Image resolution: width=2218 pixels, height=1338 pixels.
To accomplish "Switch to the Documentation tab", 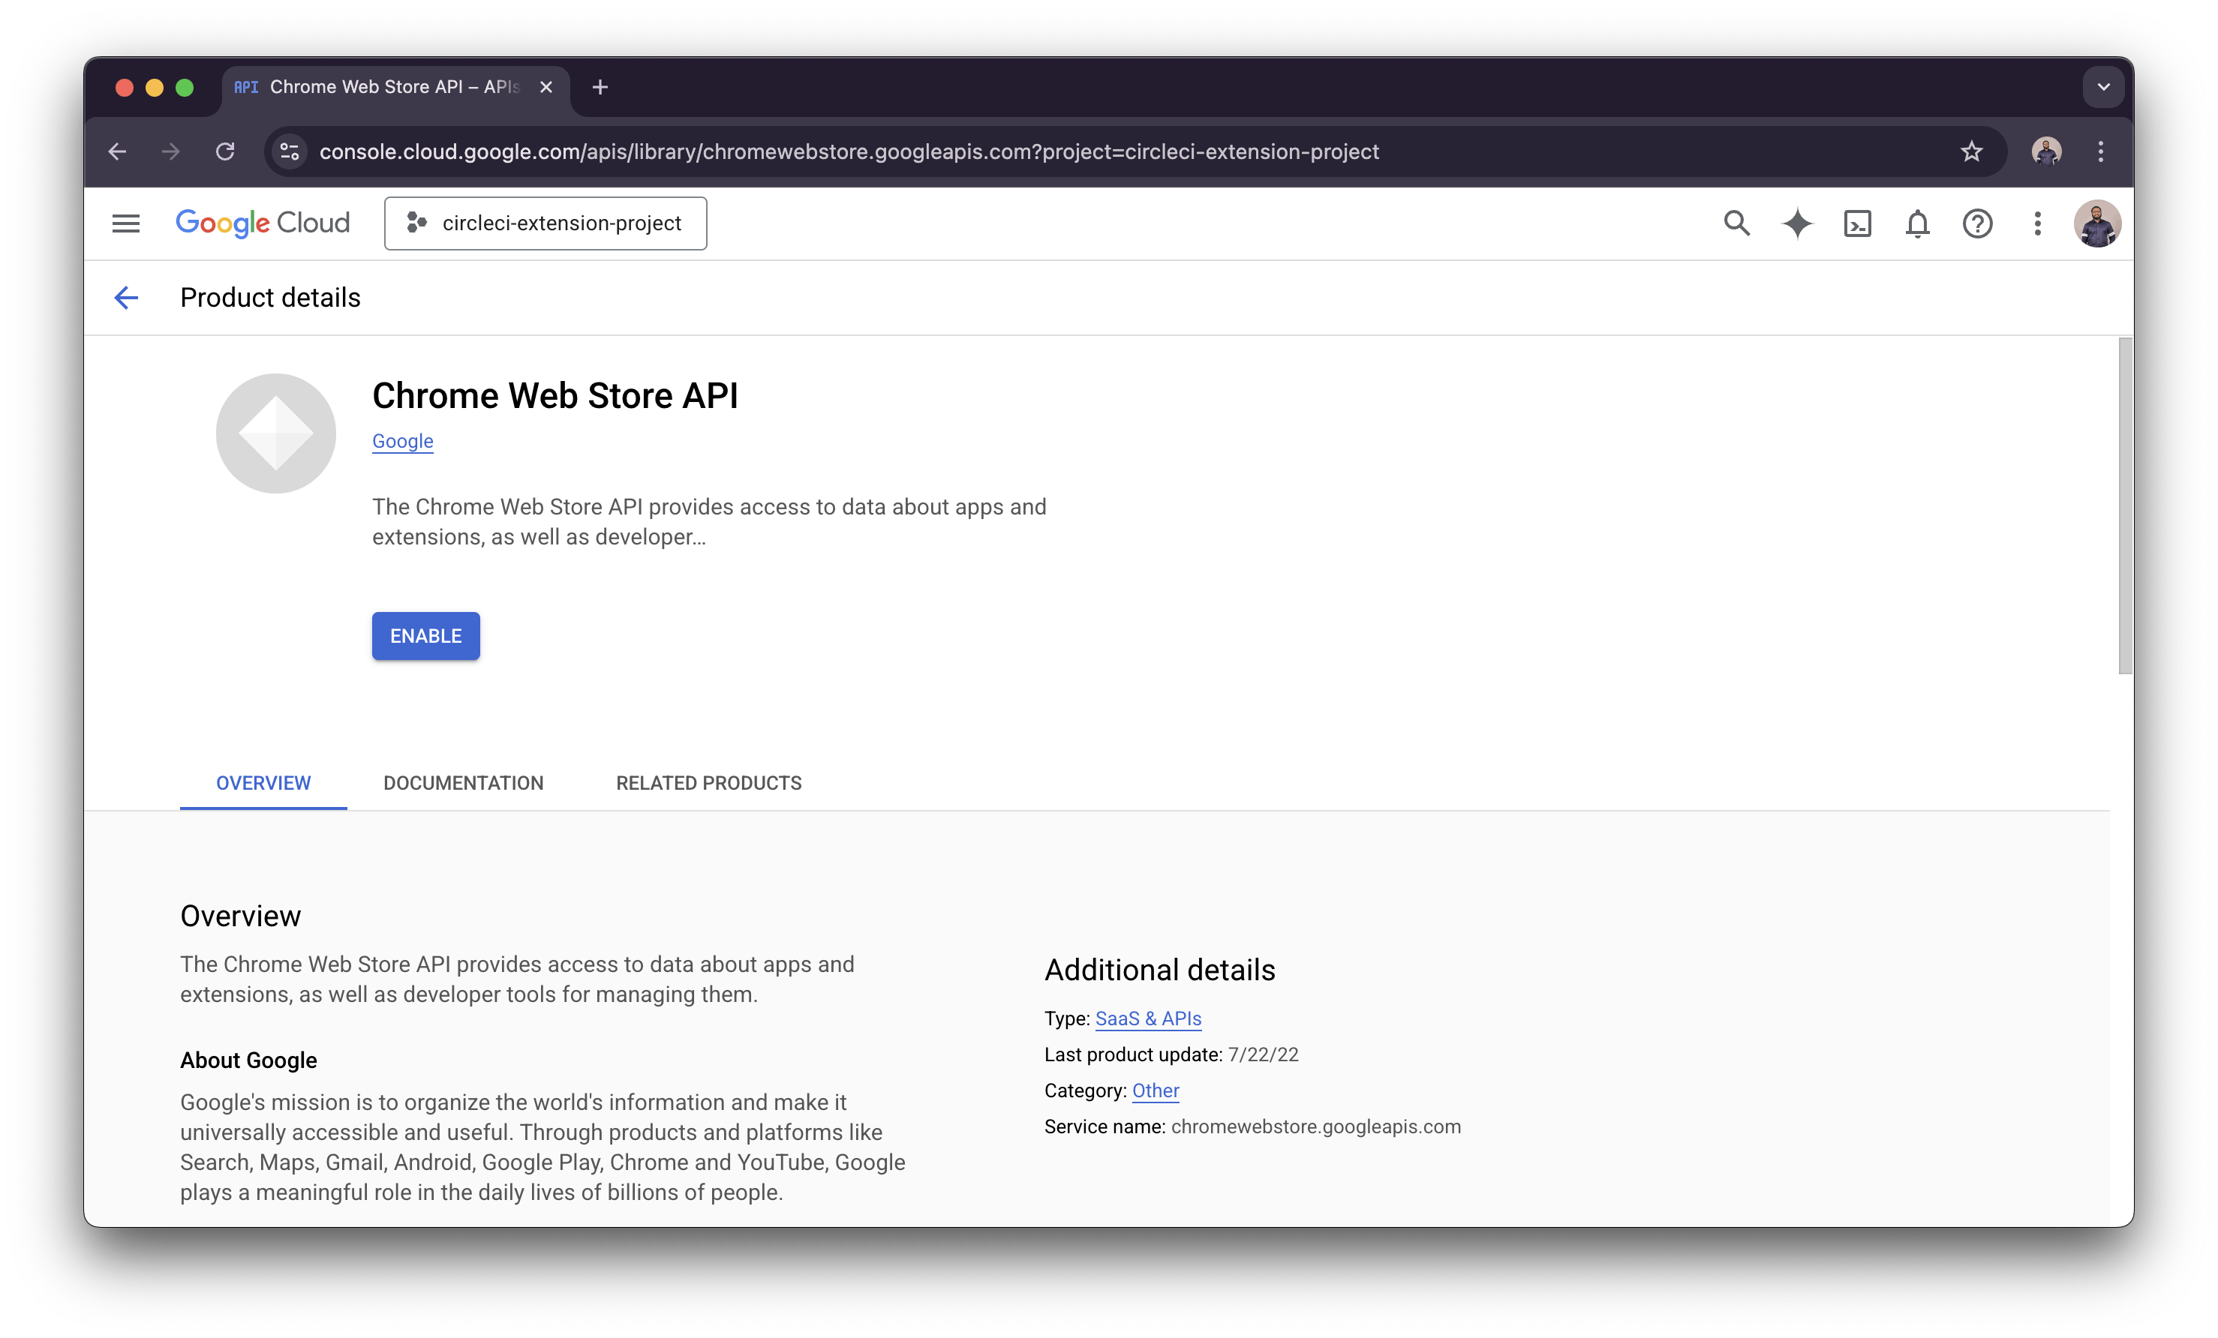I will [463, 783].
